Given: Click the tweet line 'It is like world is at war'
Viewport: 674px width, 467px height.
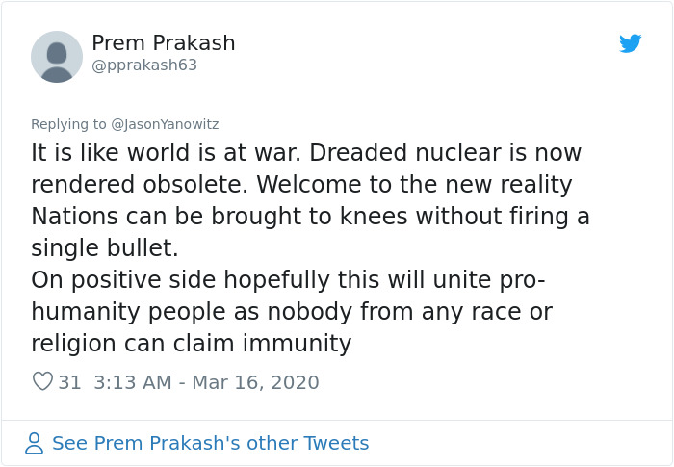Looking at the screenshot, I should [306, 153].
